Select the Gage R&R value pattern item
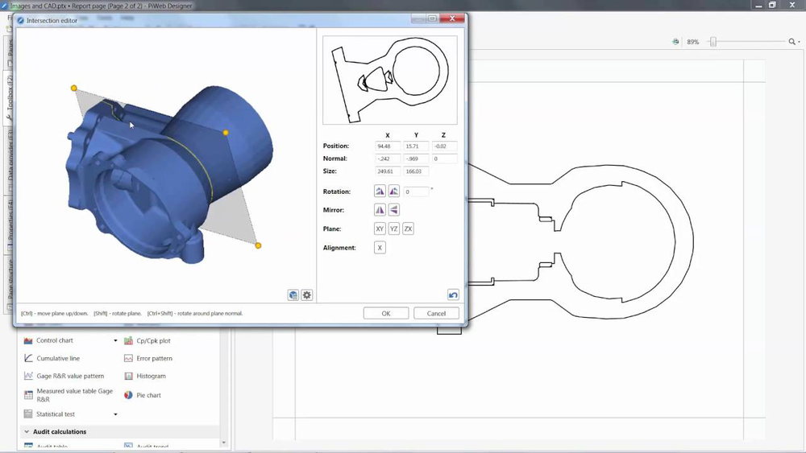 tap(64, 376)
